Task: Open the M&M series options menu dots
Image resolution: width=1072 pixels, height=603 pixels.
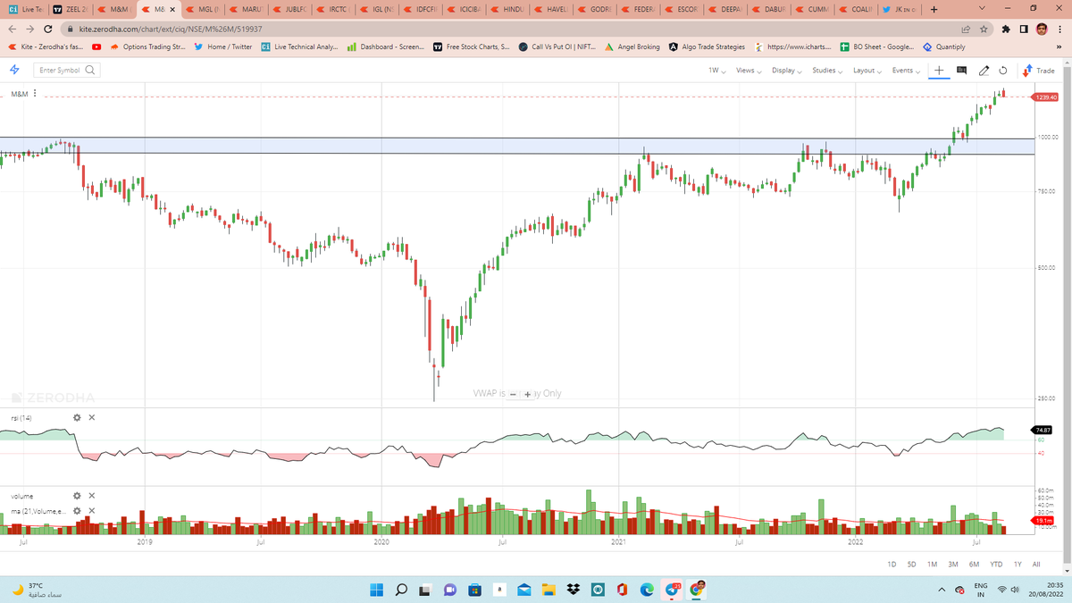Action: click(x=35, y=94)
